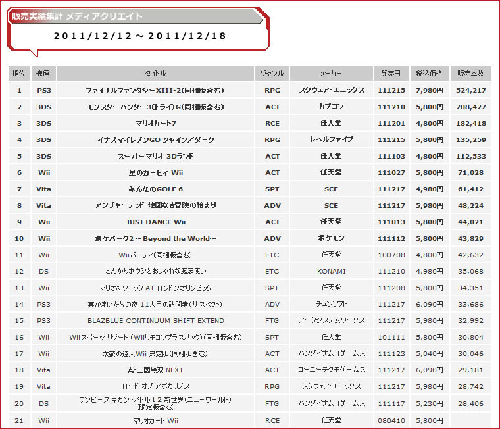500x429 pixels.
Task: Click the release date 100708
Action: [x=391, y=255]
